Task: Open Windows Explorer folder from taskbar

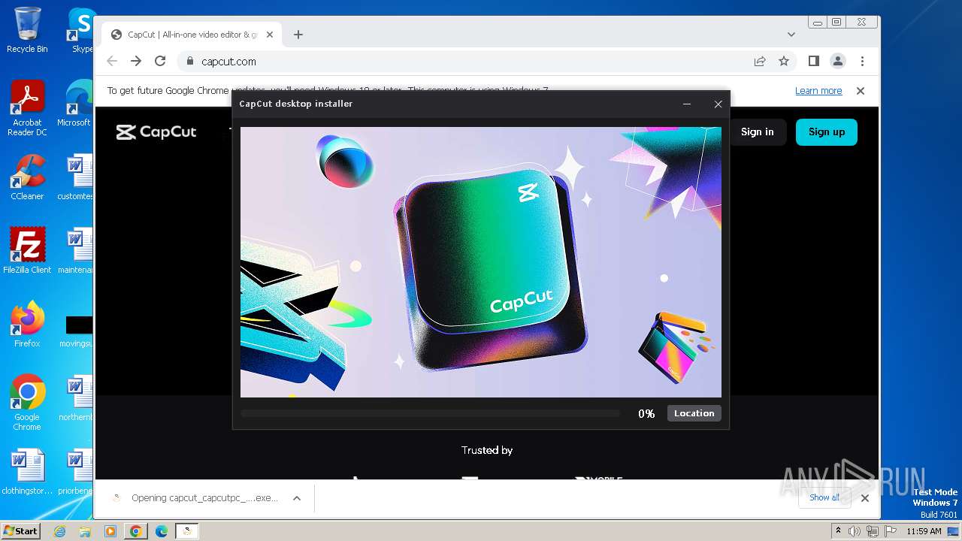Action: [x=85, y=531]
